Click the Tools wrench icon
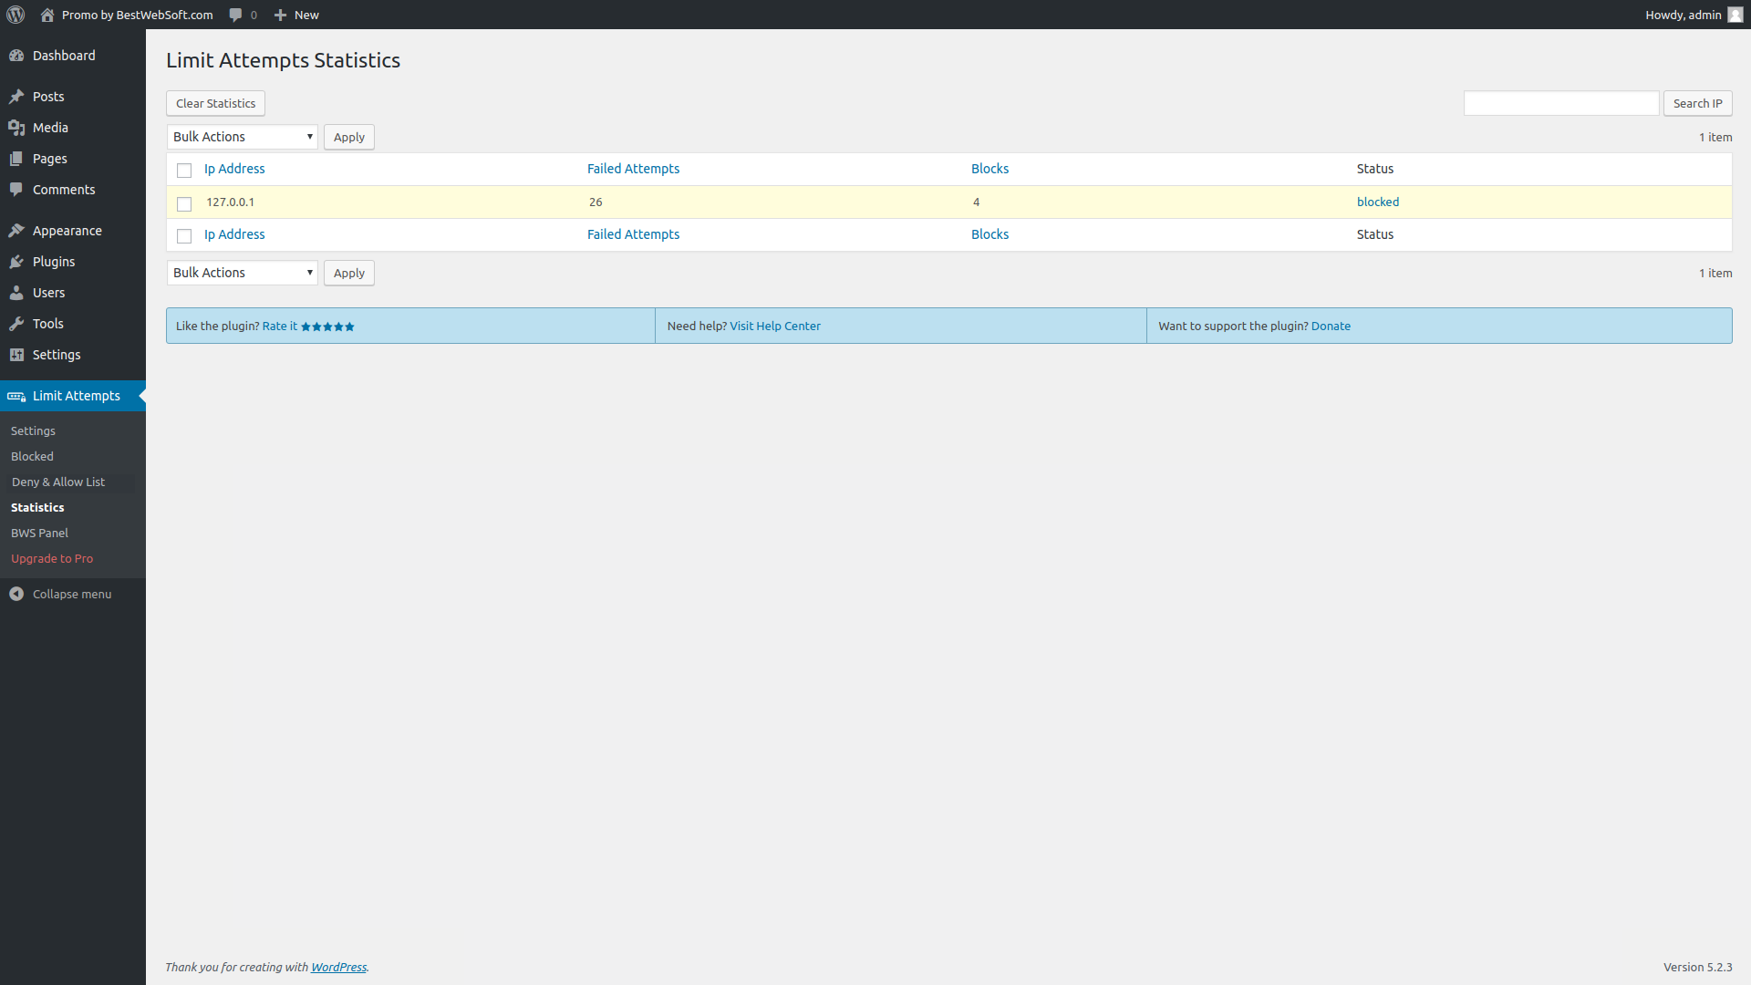Screen dimensions: 1751x985 pyautogui.click(x=16, y=324)
